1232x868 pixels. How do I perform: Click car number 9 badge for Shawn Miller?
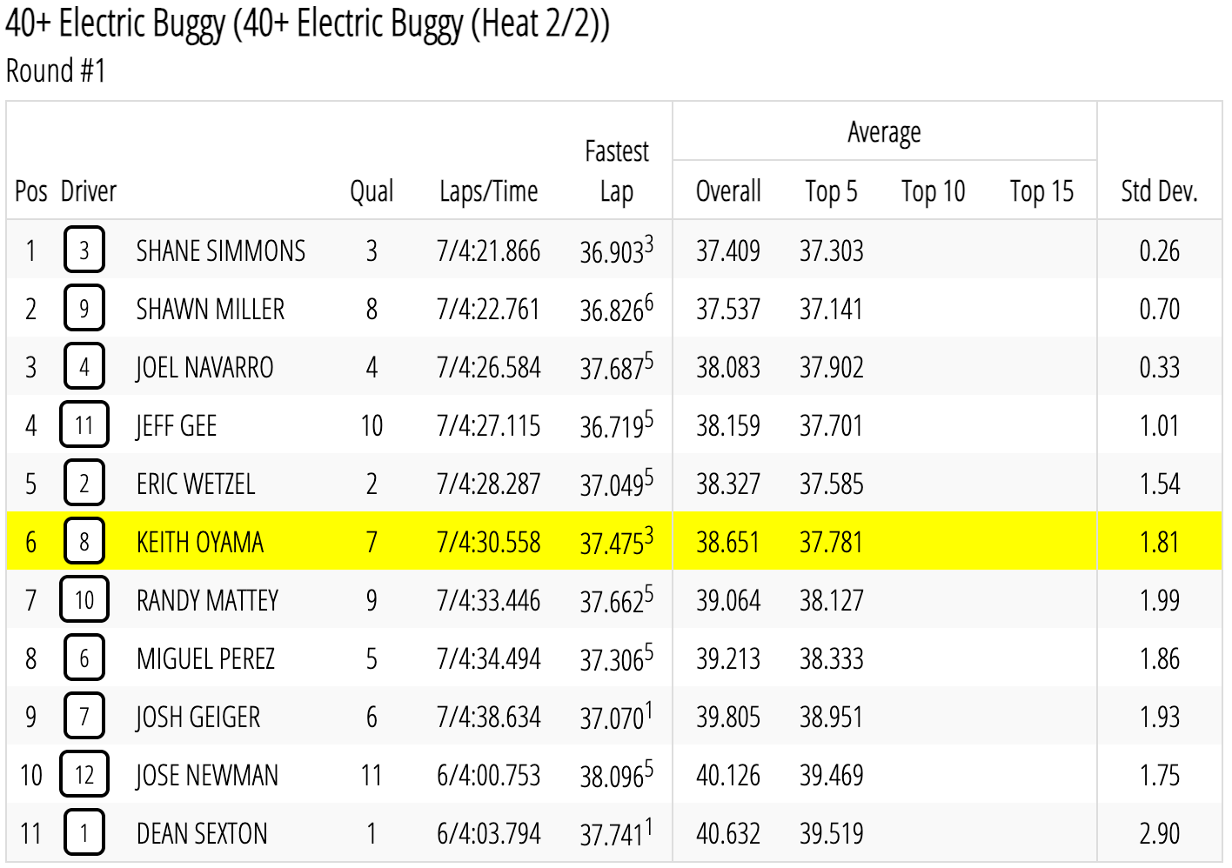(x=84, y=308)
